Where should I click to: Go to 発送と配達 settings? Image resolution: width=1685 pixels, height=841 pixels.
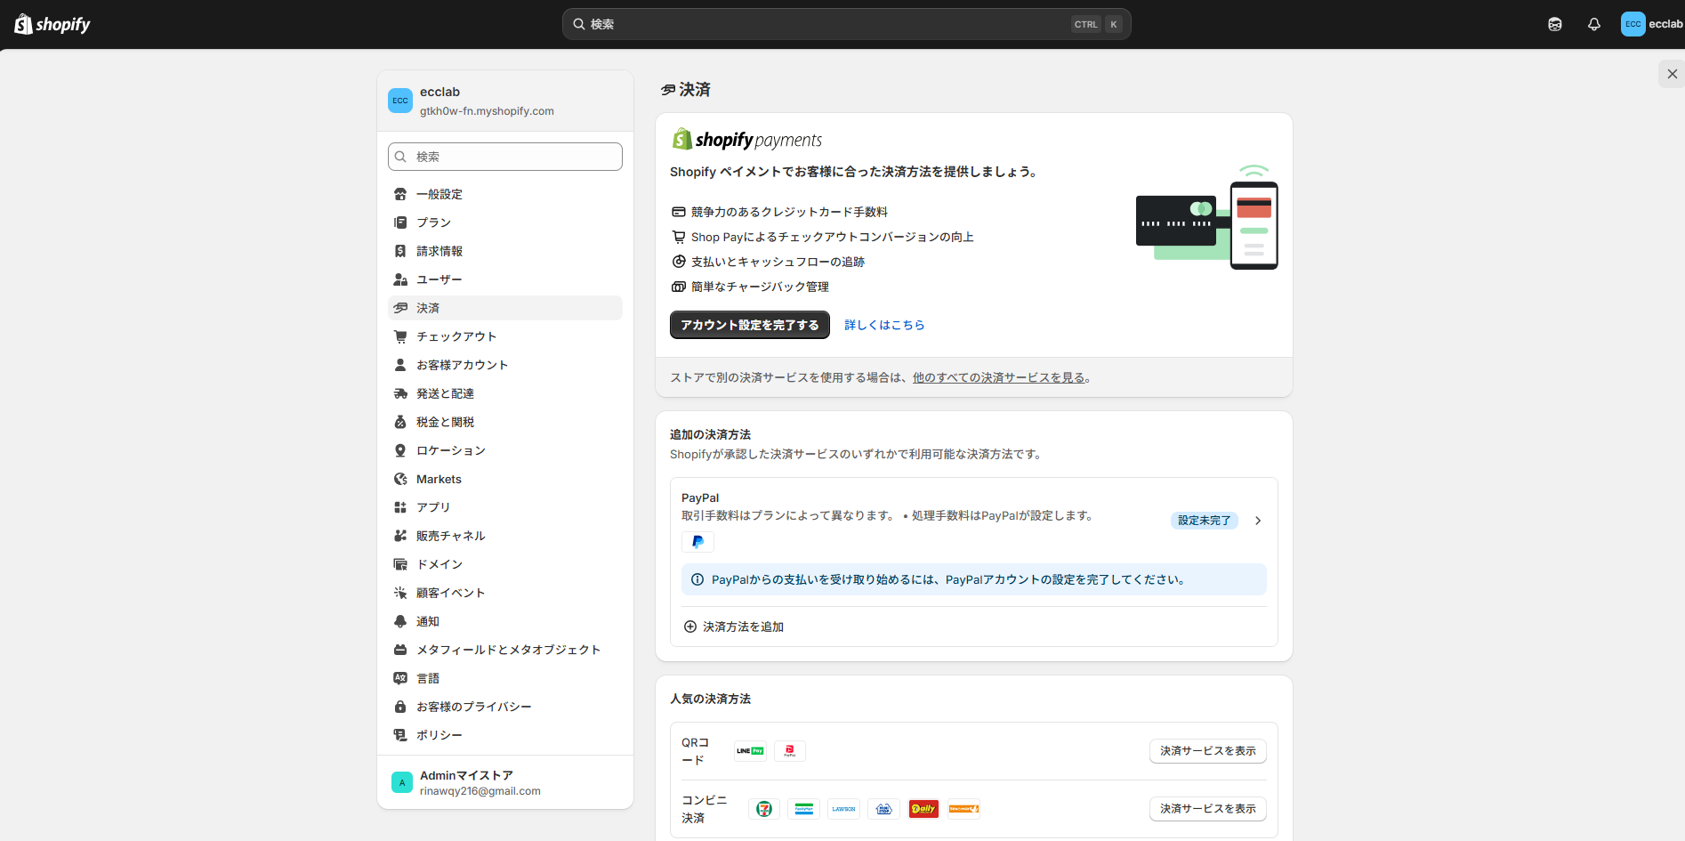[445, 393]
